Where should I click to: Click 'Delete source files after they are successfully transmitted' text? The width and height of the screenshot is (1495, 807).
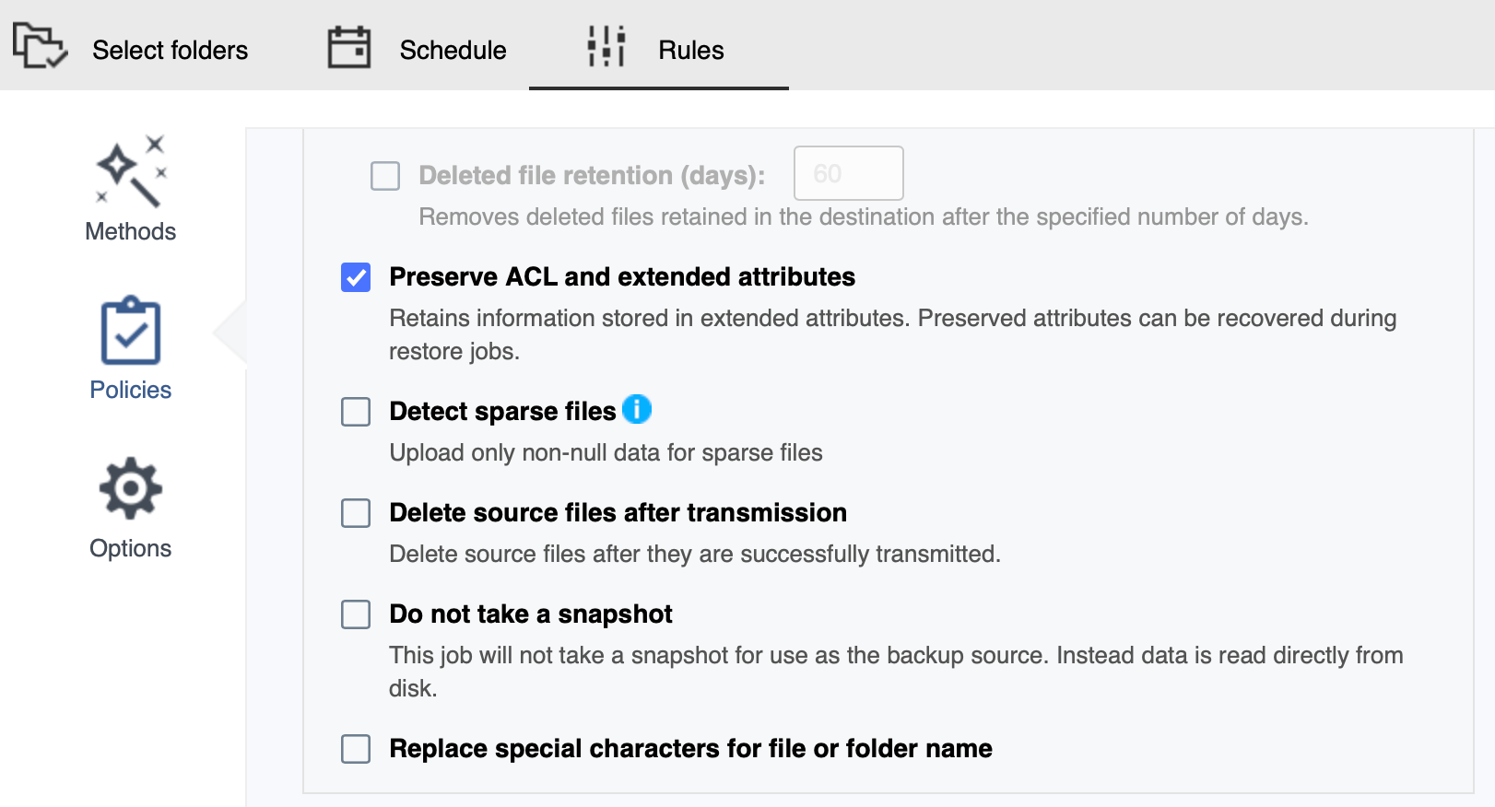pyautogui.click(x=695, y=554)
